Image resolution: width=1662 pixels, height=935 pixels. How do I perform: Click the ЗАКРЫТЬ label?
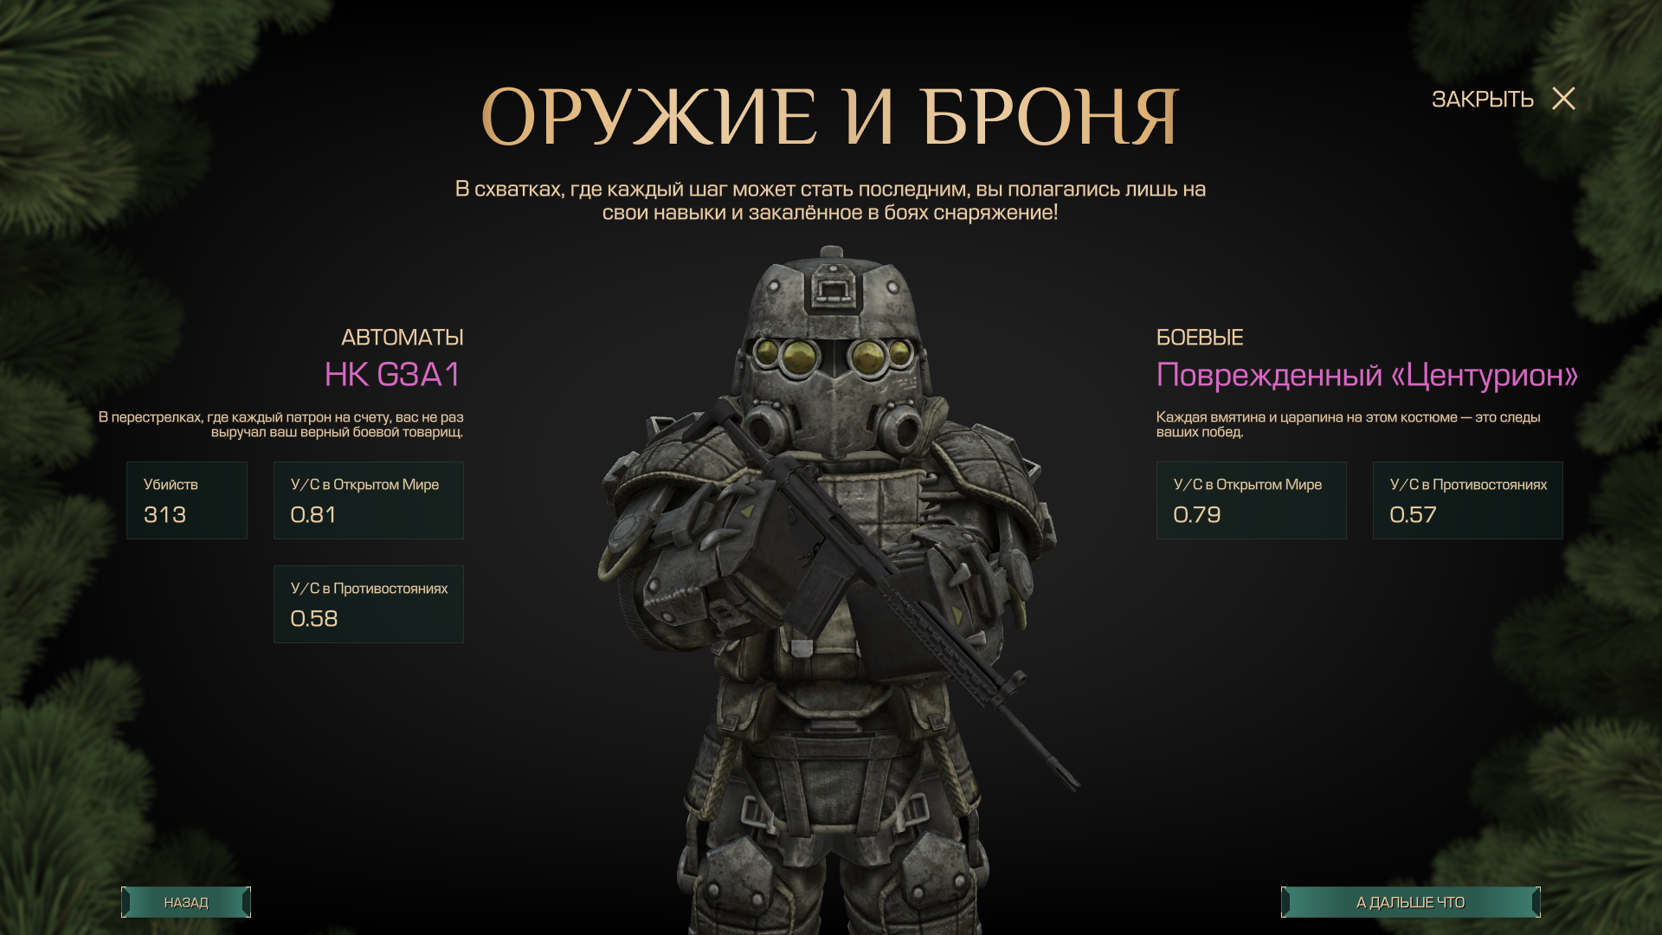[x=1482, y=100]
